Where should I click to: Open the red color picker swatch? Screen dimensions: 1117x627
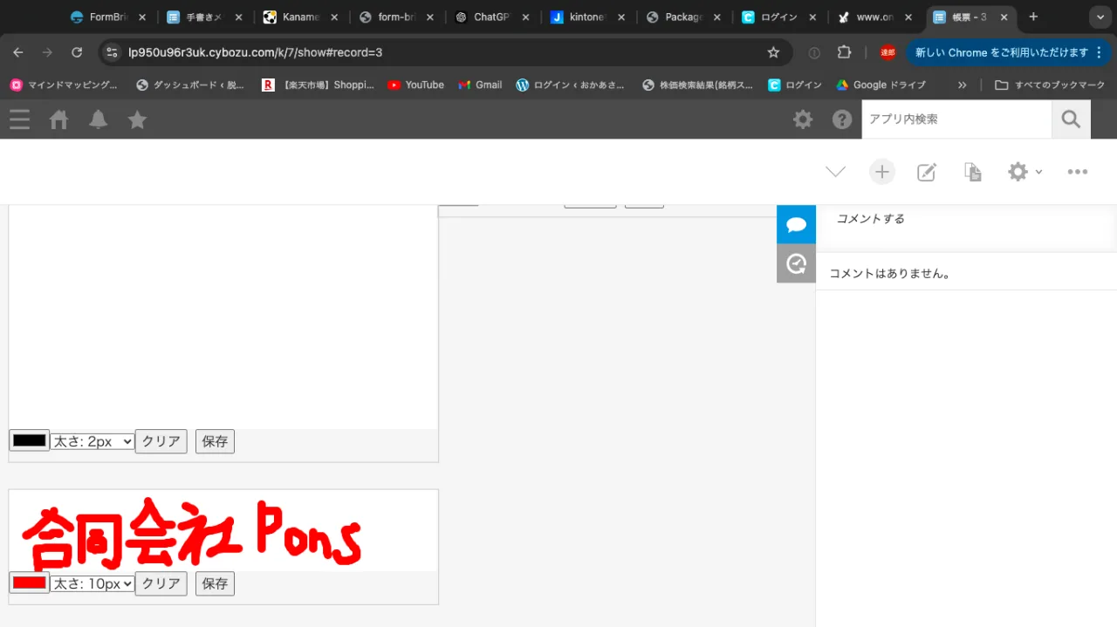click(29, 583)
